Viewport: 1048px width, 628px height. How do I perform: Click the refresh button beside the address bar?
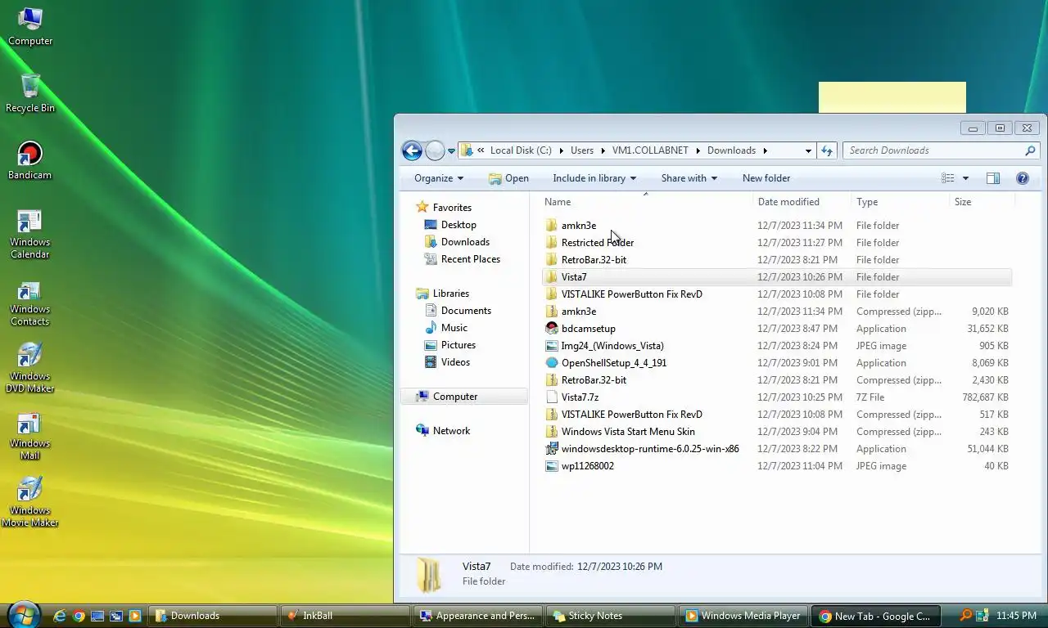(x=827, y=150)
